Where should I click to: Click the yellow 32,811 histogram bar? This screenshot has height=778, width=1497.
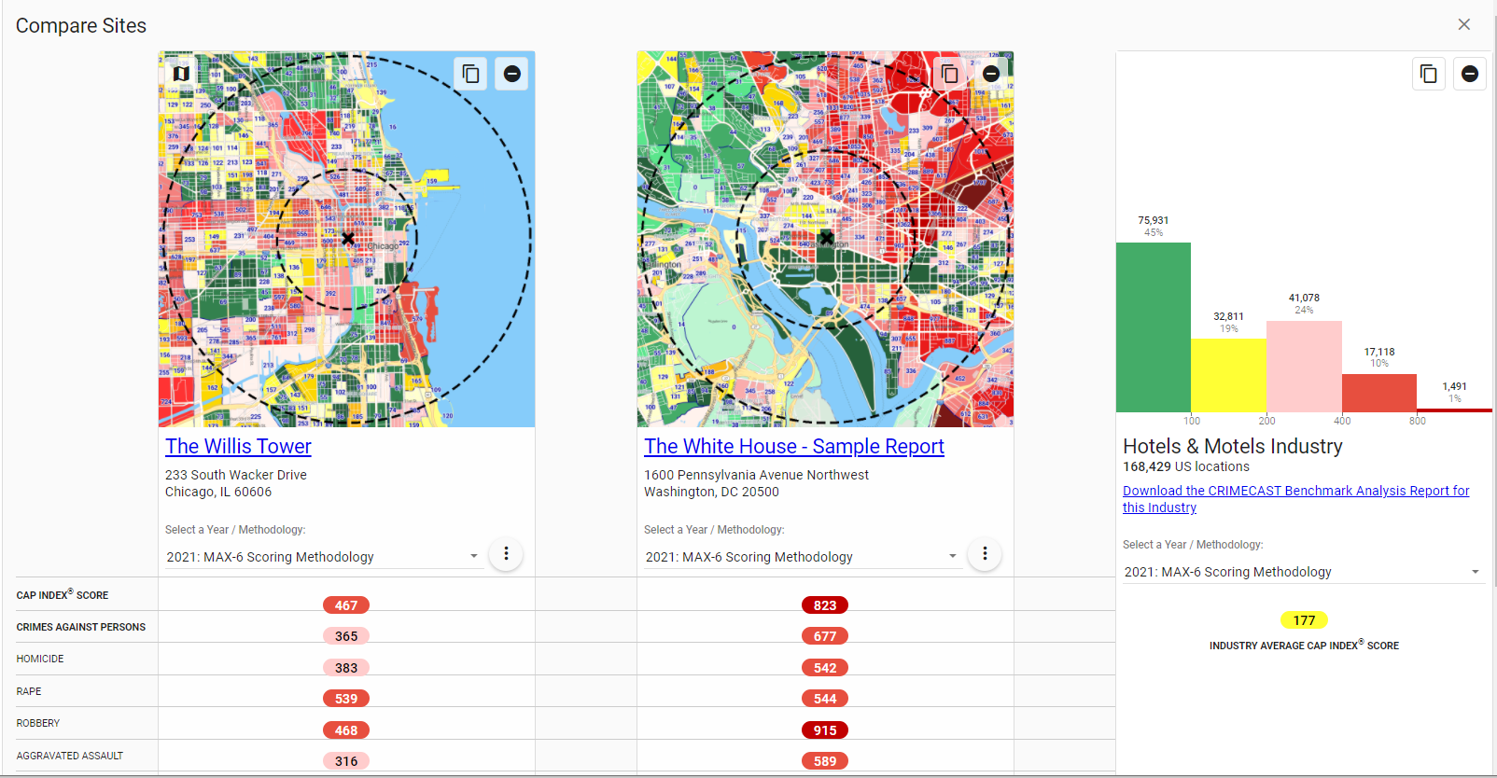1228,374
